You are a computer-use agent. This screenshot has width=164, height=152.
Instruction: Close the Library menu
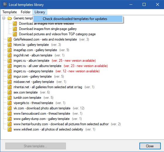[x=40, y=12]
